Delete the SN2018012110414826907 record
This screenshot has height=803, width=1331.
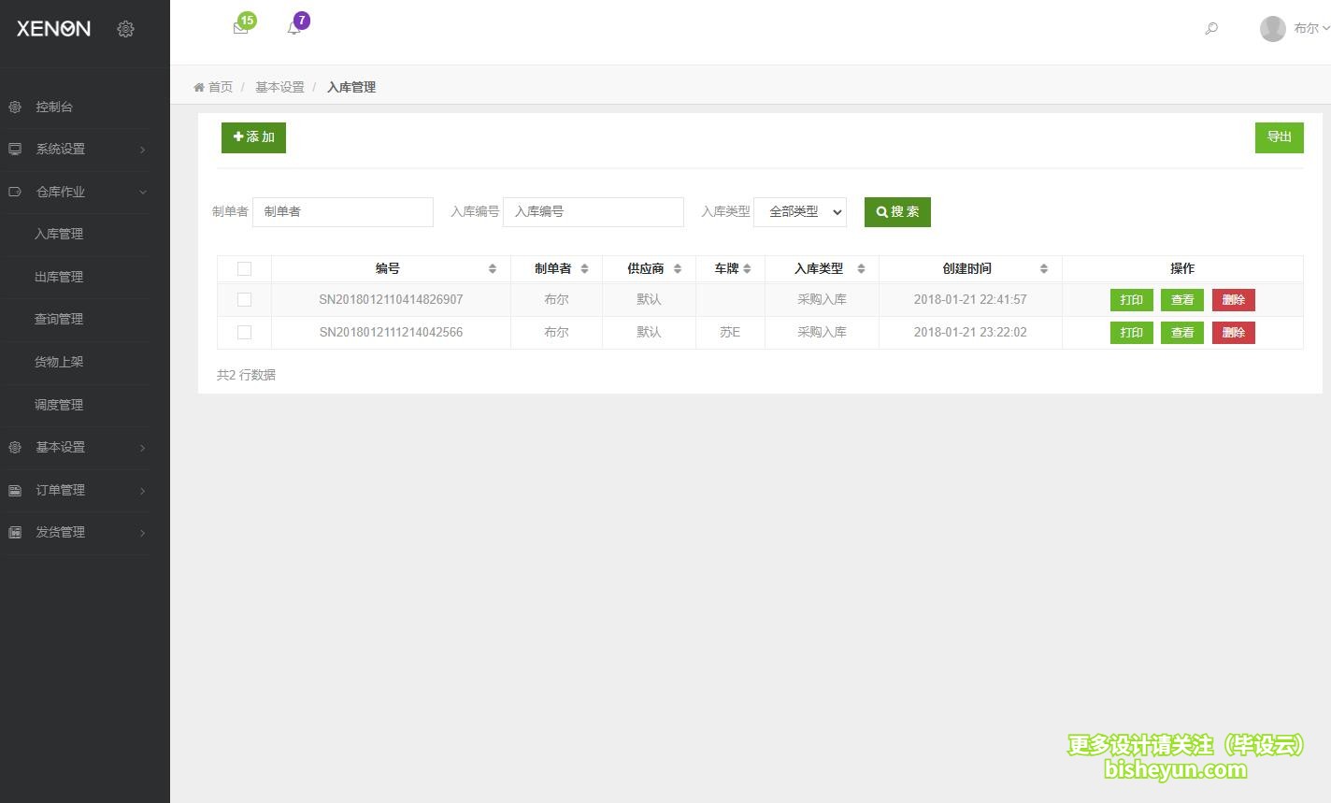(1234, 300)
